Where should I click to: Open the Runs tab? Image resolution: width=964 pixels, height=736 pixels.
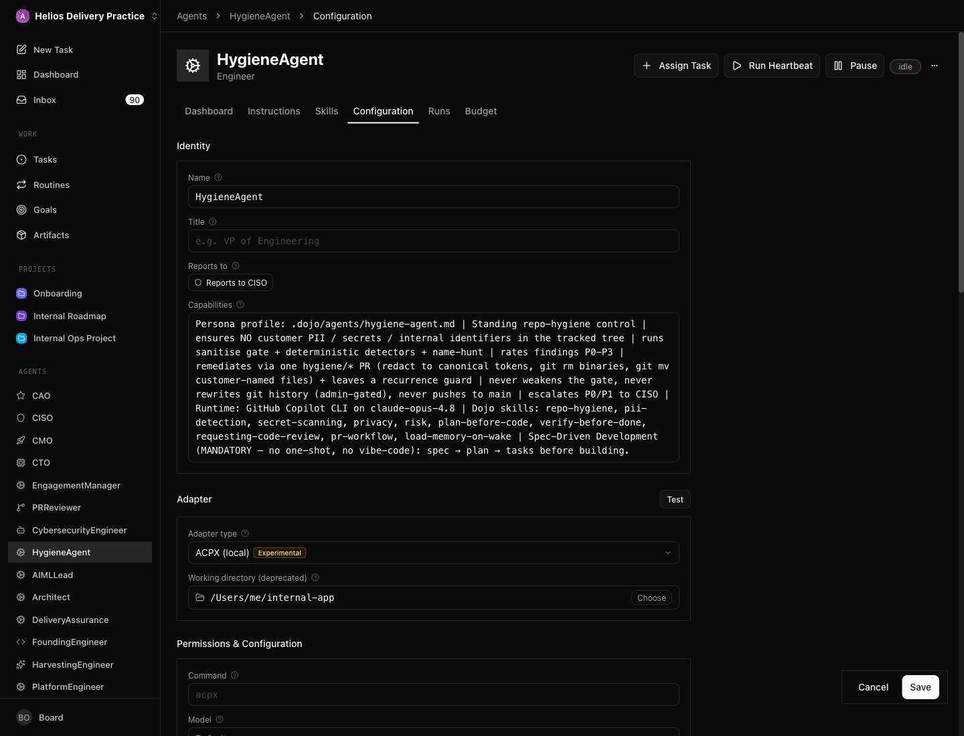(439, 111)
